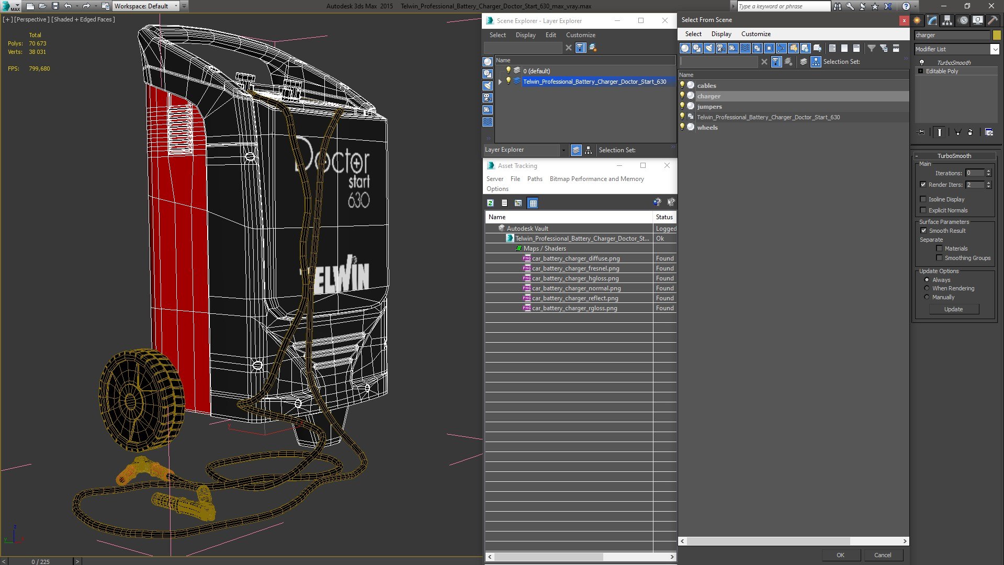Viewport: 1004px width, 565px height.
Task: Undo the last action
Action: click(x=67, y=6)
